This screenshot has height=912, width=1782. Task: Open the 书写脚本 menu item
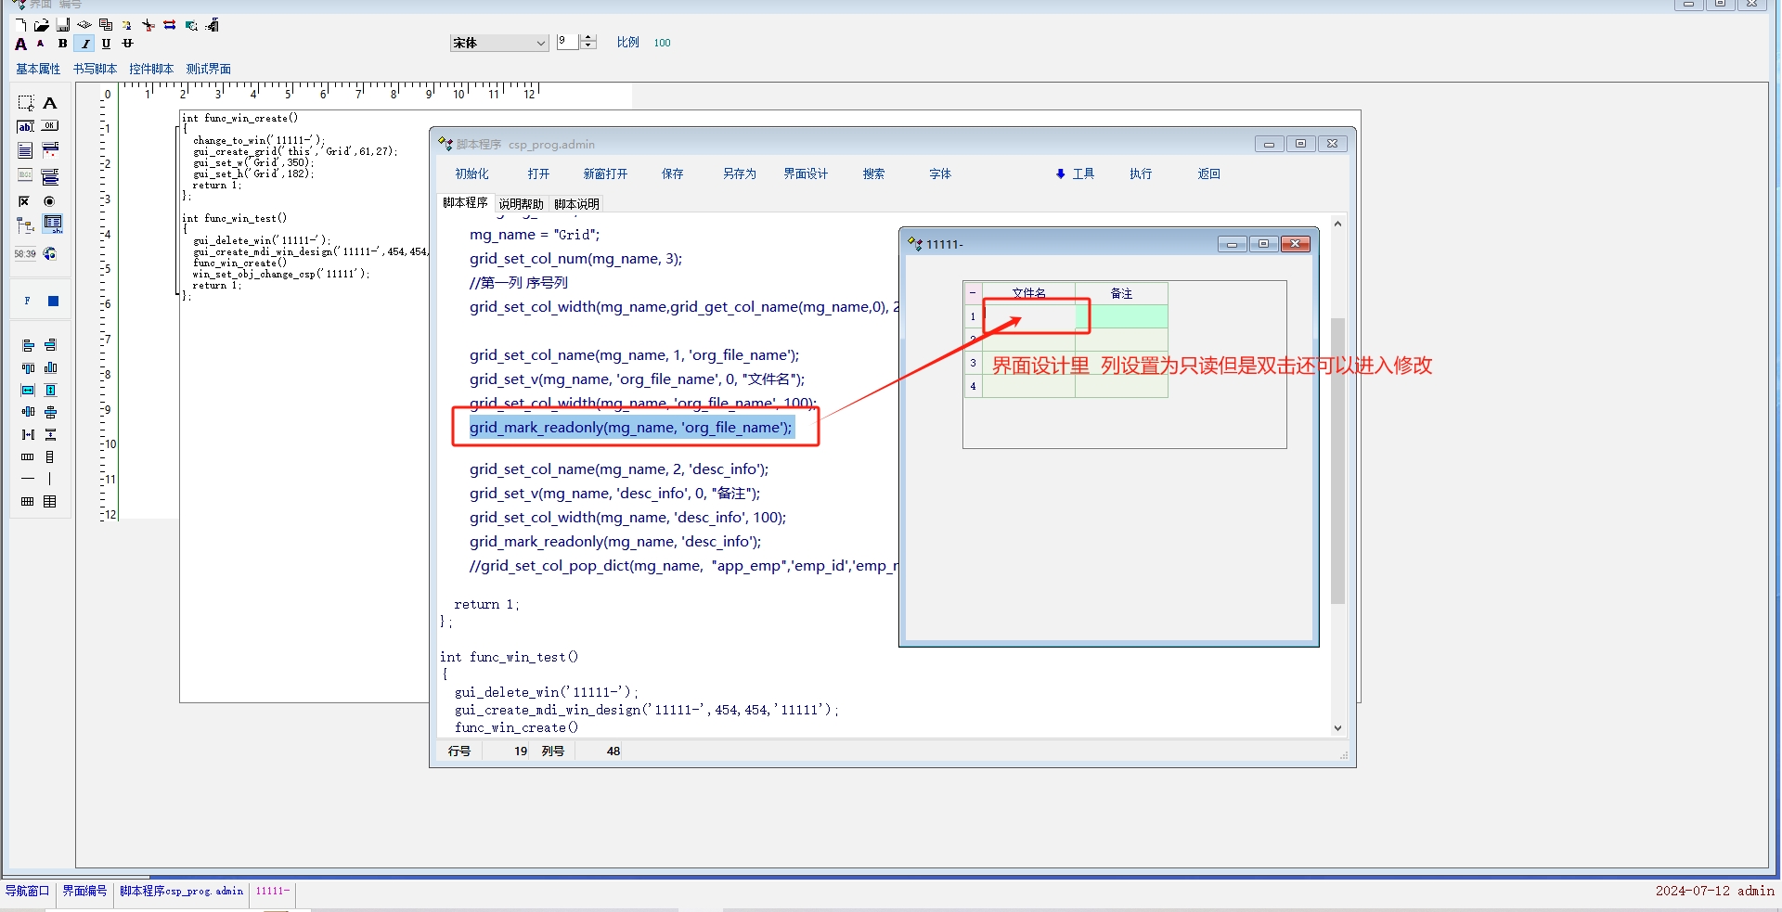tap(95, 69)
